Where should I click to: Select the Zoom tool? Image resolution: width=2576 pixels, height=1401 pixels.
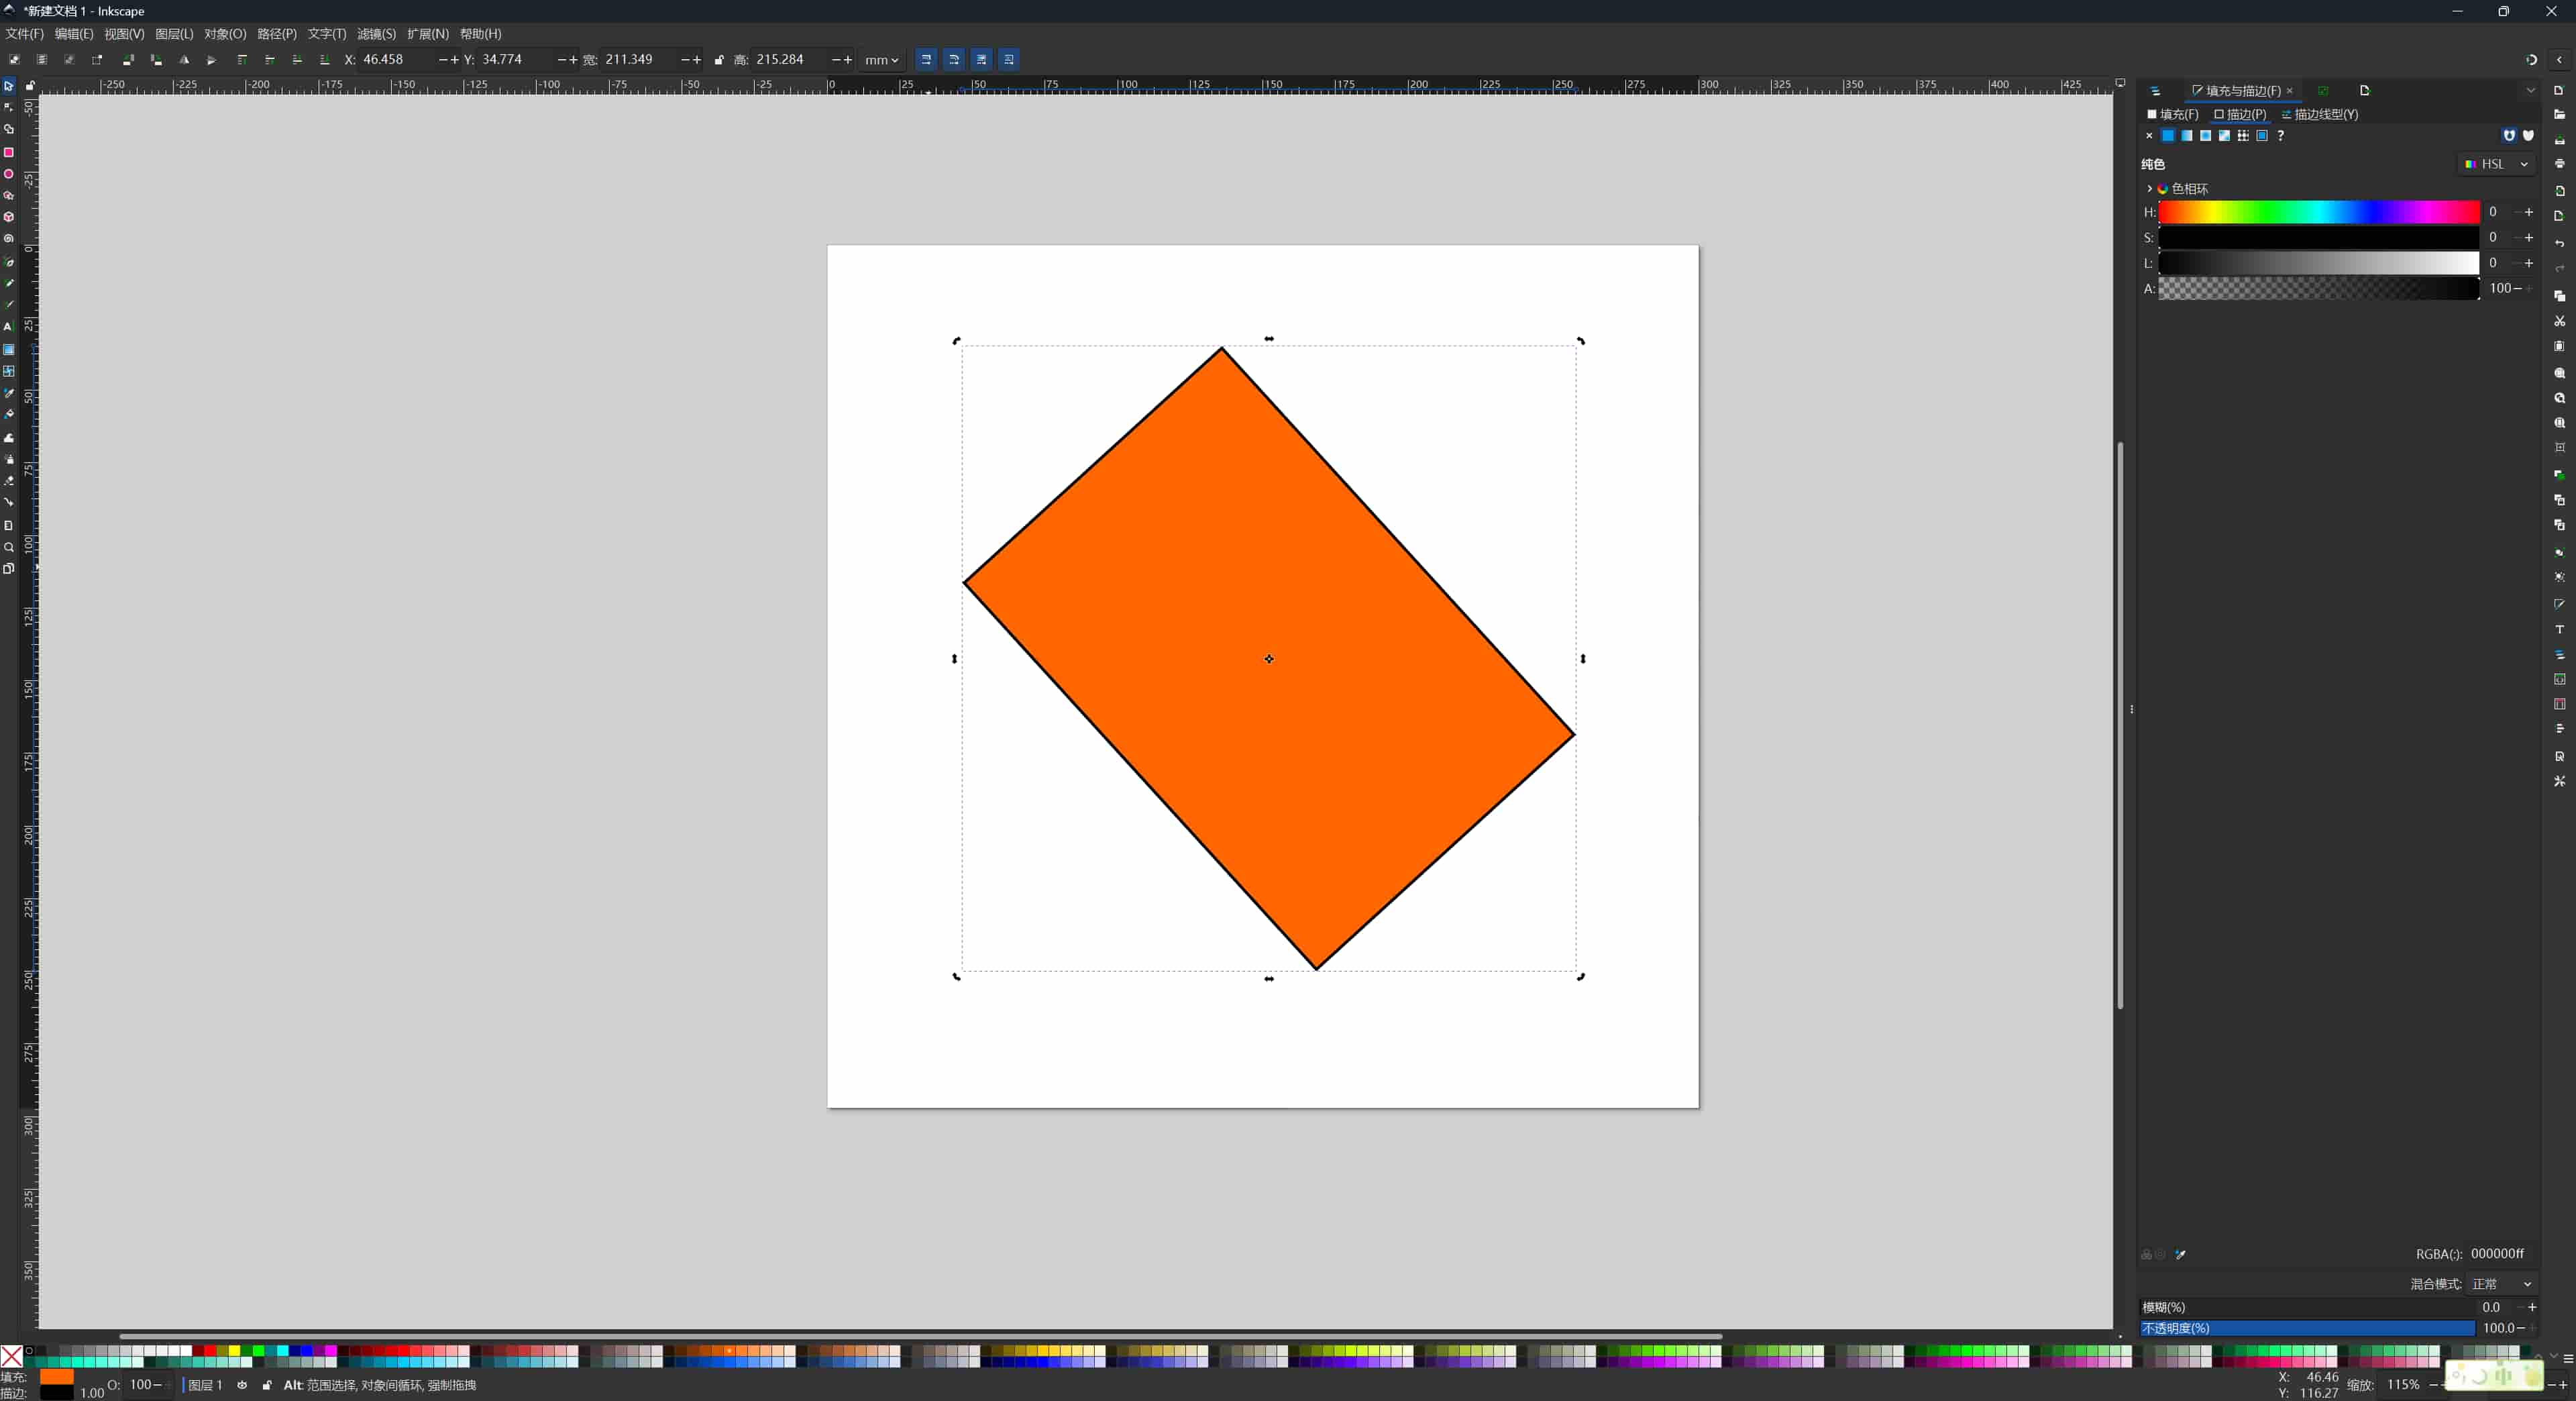coord(9,547)
